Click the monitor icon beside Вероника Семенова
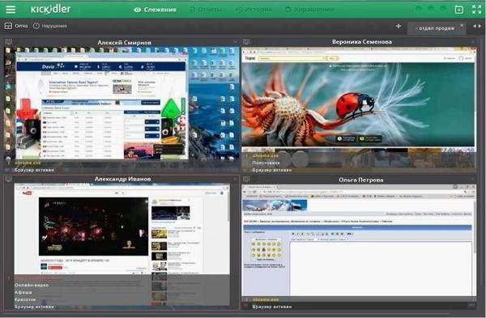The height and width of the screenshot is (318, 486). 246,41
